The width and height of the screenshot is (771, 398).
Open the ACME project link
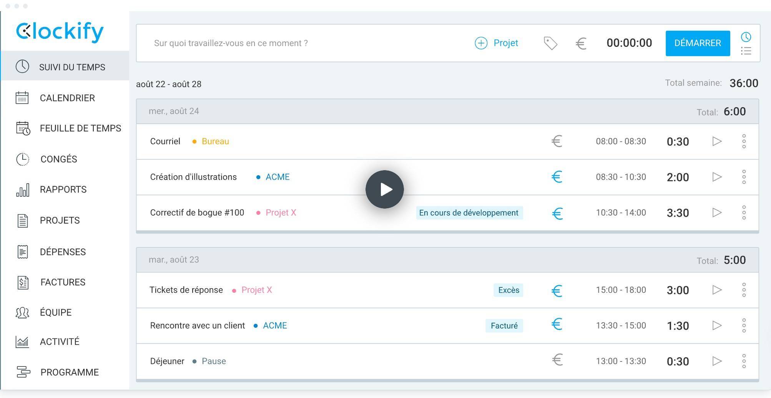(x=277, y=177)
